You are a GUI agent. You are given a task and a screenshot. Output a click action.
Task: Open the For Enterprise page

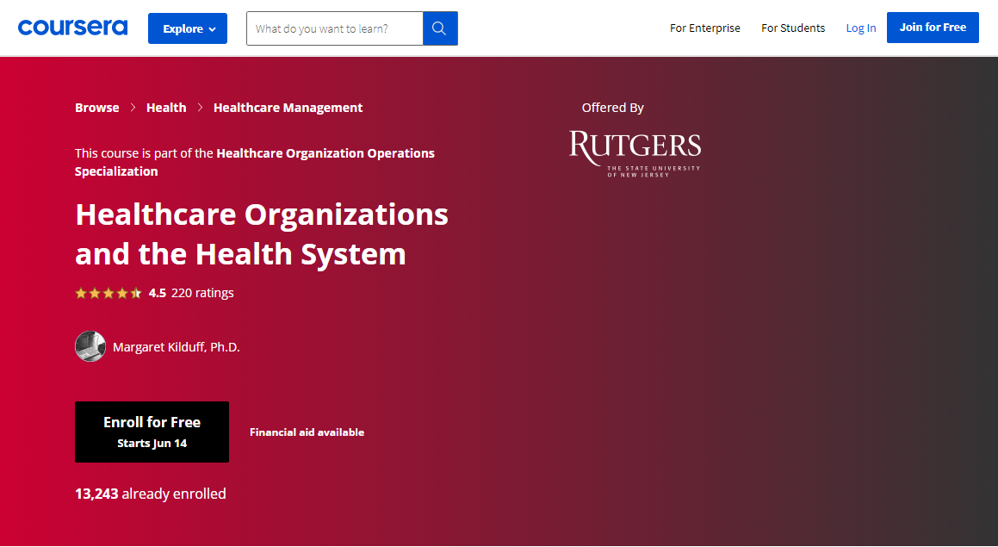704,28
